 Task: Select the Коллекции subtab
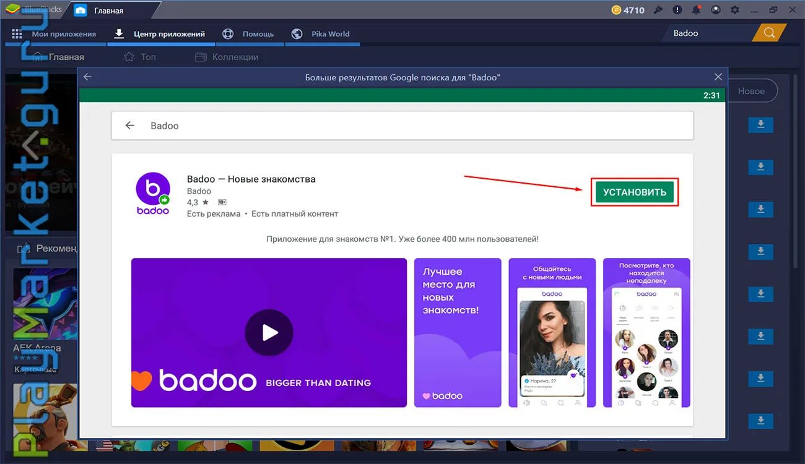(x=227, y=57)
